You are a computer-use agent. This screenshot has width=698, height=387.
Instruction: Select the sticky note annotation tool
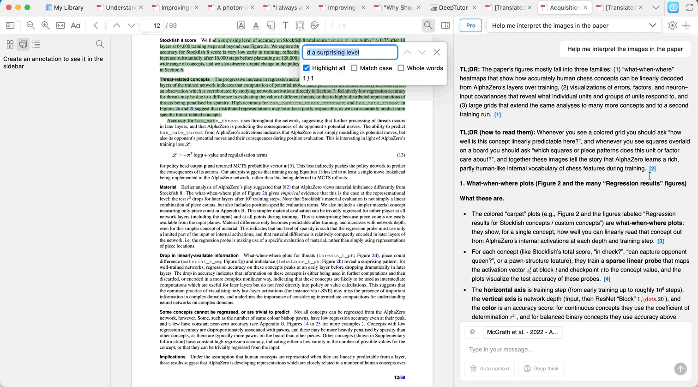[x=271, y=25]
